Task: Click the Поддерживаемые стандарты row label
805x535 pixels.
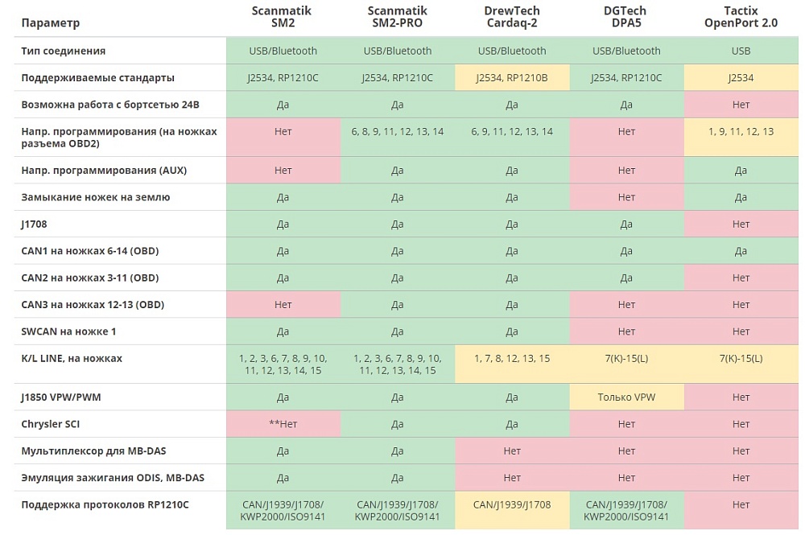Action: pyautogui.click(x=98, y=78)
